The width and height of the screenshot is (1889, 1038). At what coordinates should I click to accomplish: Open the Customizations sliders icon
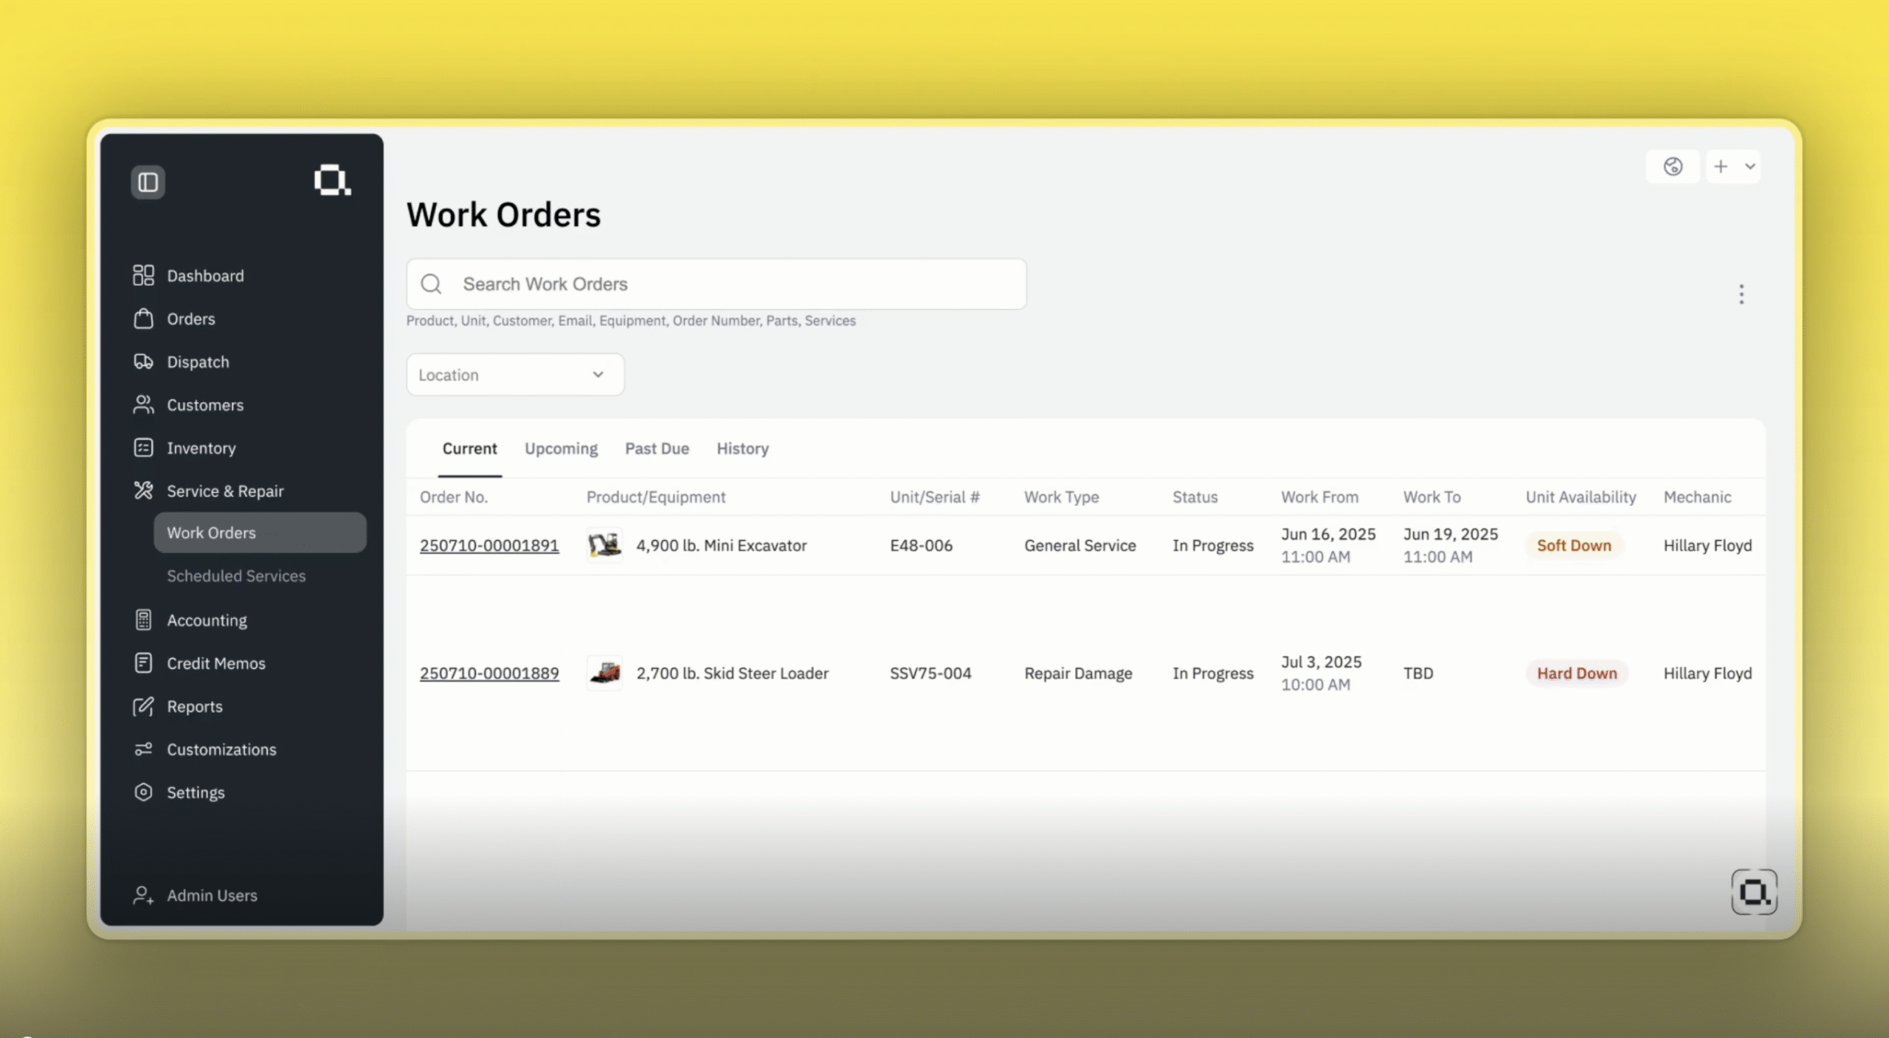[143, 749]
